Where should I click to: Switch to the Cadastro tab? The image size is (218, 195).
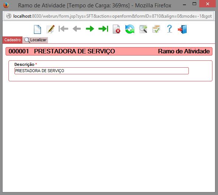click(13, 40)
